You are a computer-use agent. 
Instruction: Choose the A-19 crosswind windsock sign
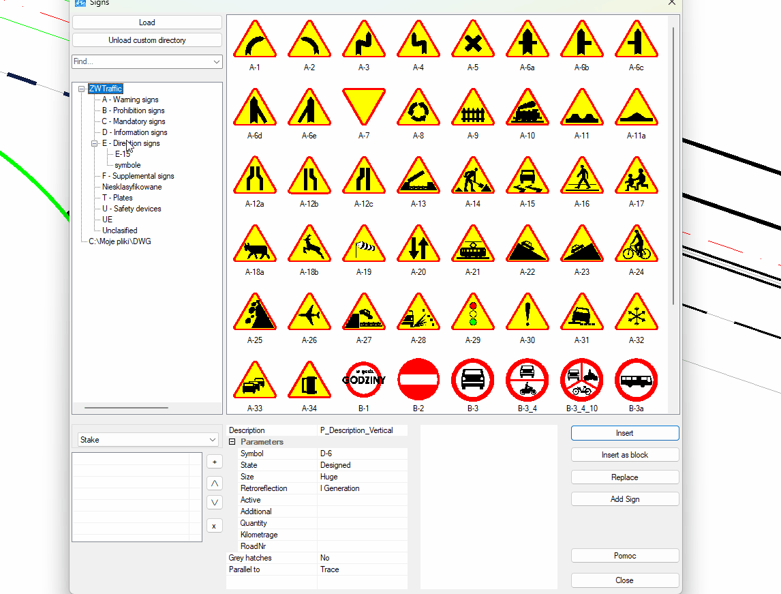pyautogui.click(x=364, y=243)
